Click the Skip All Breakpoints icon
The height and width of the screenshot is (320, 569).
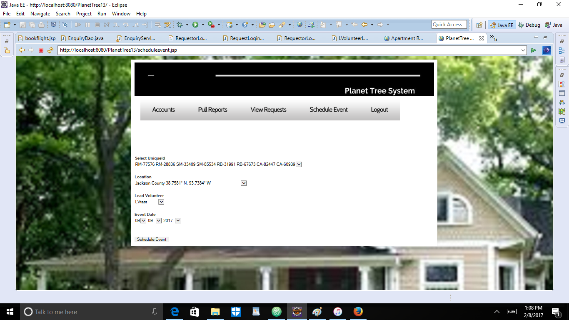[x=65, y=25]
